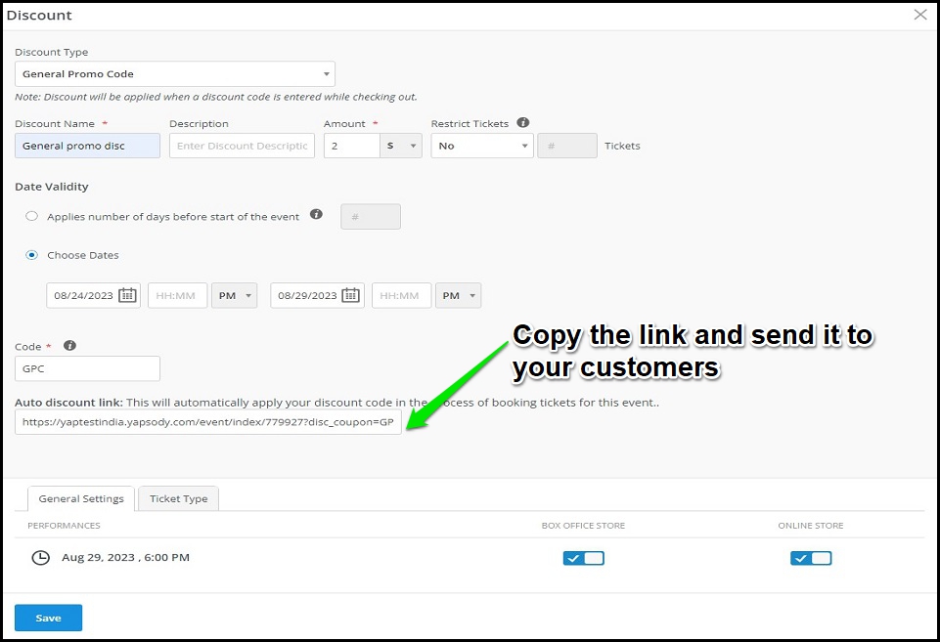Select the auto discount link URL field

208,422
